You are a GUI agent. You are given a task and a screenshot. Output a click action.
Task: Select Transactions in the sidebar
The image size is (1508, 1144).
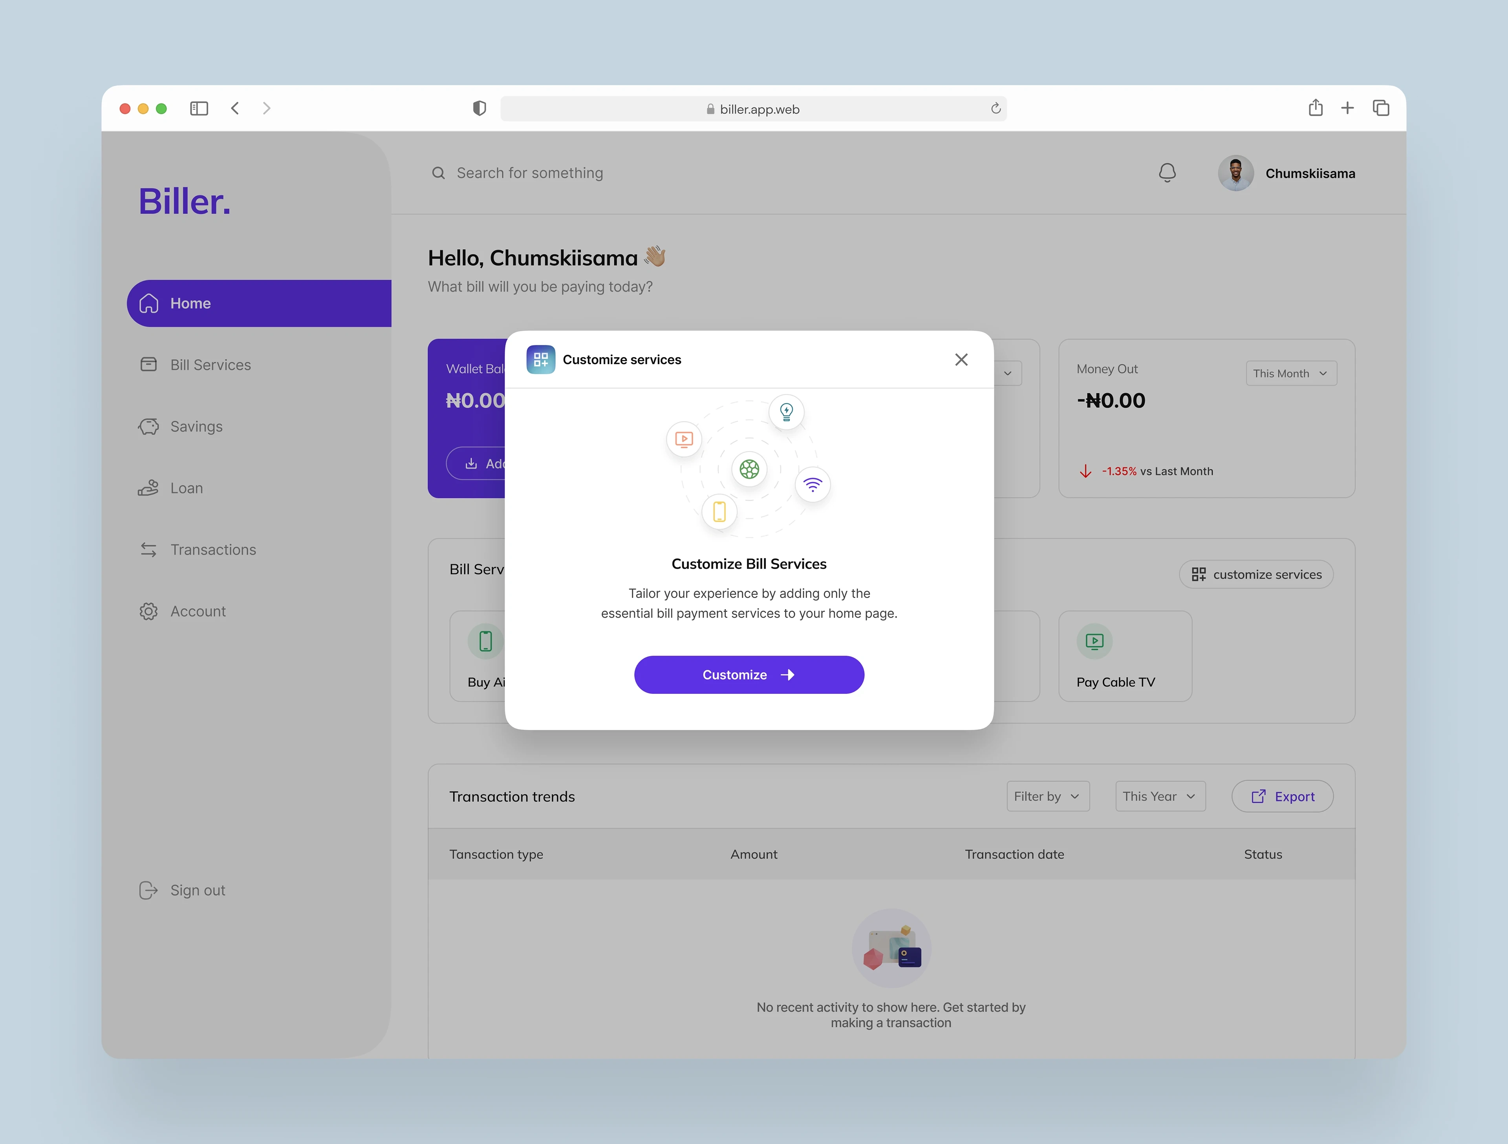pyautogui.click(x=213, y=549)
